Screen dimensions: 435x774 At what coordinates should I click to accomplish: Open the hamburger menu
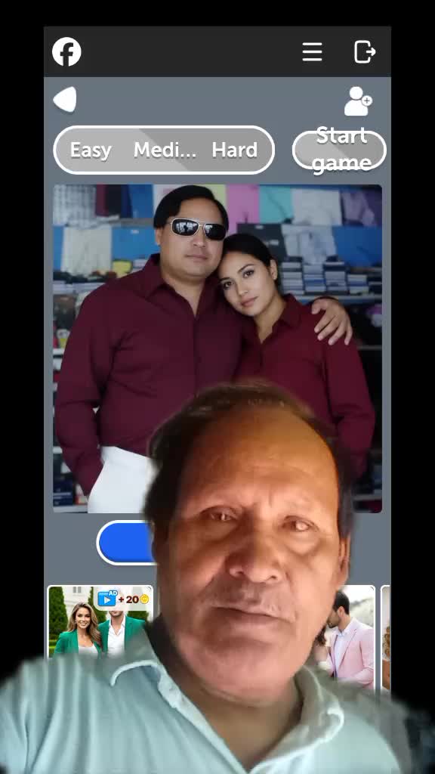point(312,52)
